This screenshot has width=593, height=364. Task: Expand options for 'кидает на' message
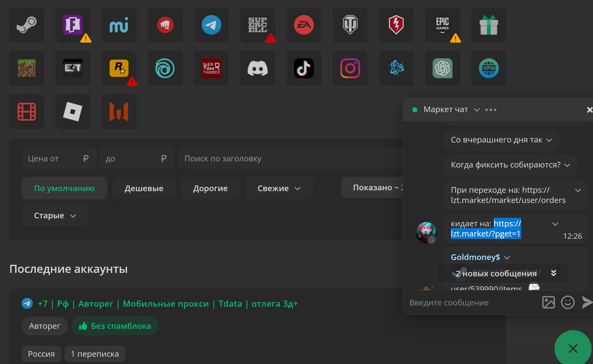coord(555,224)
